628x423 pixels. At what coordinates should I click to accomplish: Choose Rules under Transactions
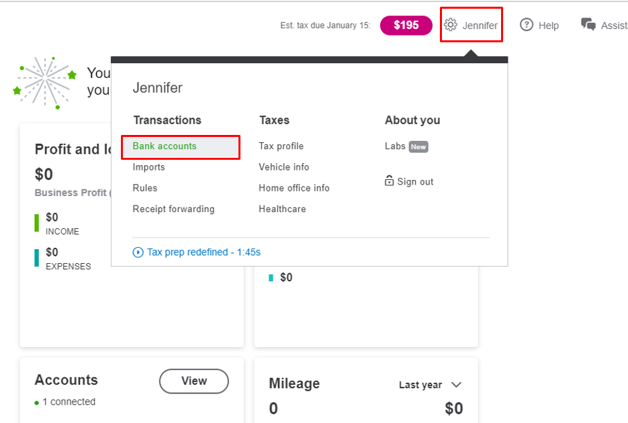tap(145, 188)
